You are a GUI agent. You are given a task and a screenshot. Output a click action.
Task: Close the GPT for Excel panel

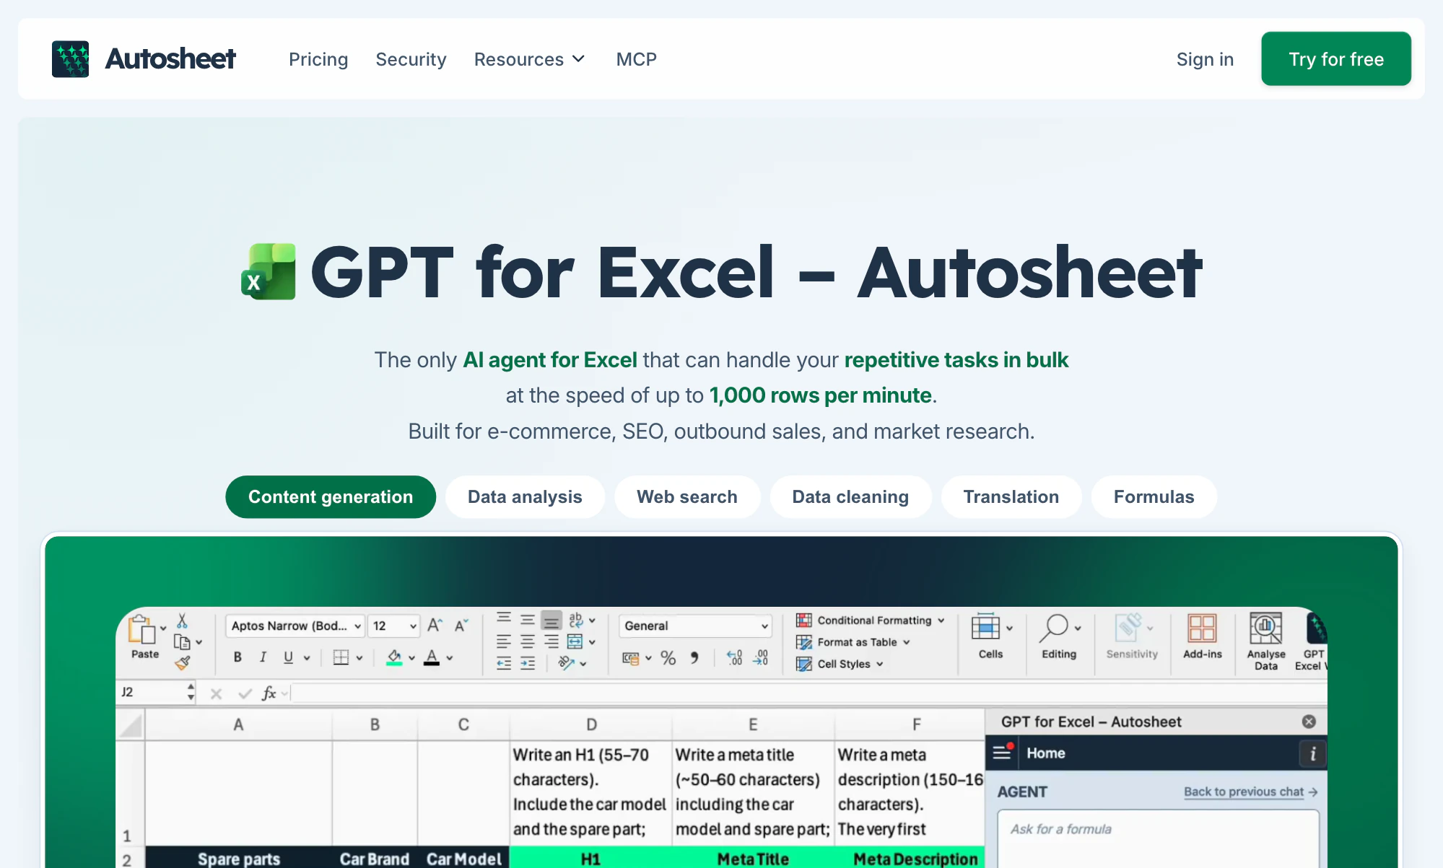[x=1309, y=722]
